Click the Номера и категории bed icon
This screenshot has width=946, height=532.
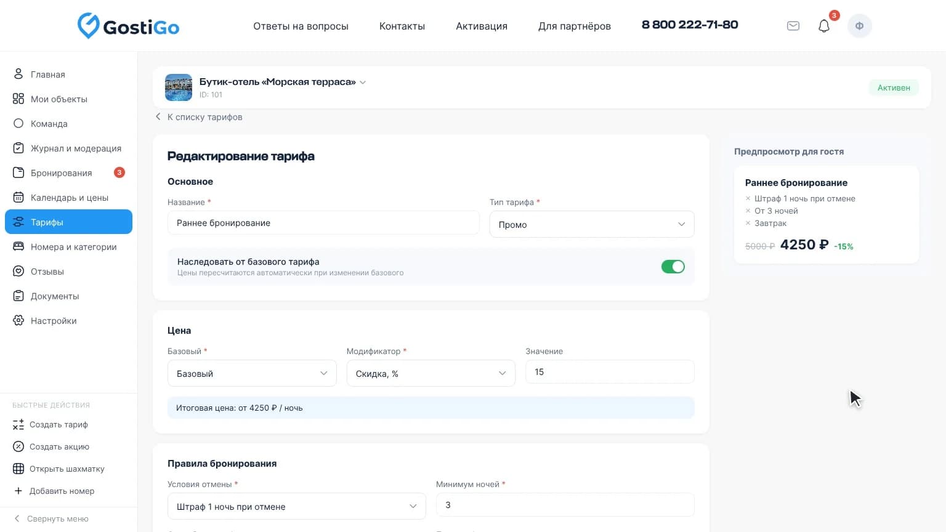18,246
